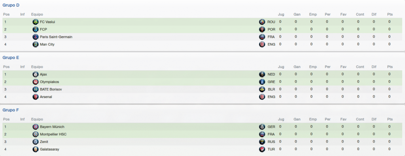This screenshot has width=405, height=156.
Task: Select the Montpellier HSC team name
Action: pyautogui.click(x=53, y=134)
